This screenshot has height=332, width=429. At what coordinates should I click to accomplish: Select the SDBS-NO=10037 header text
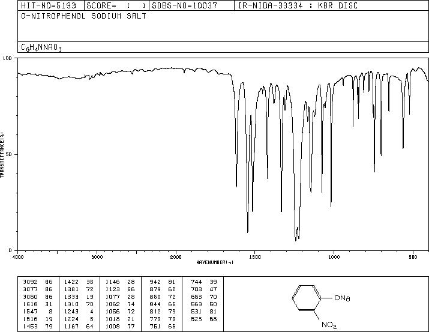click(x=185, y=5)
